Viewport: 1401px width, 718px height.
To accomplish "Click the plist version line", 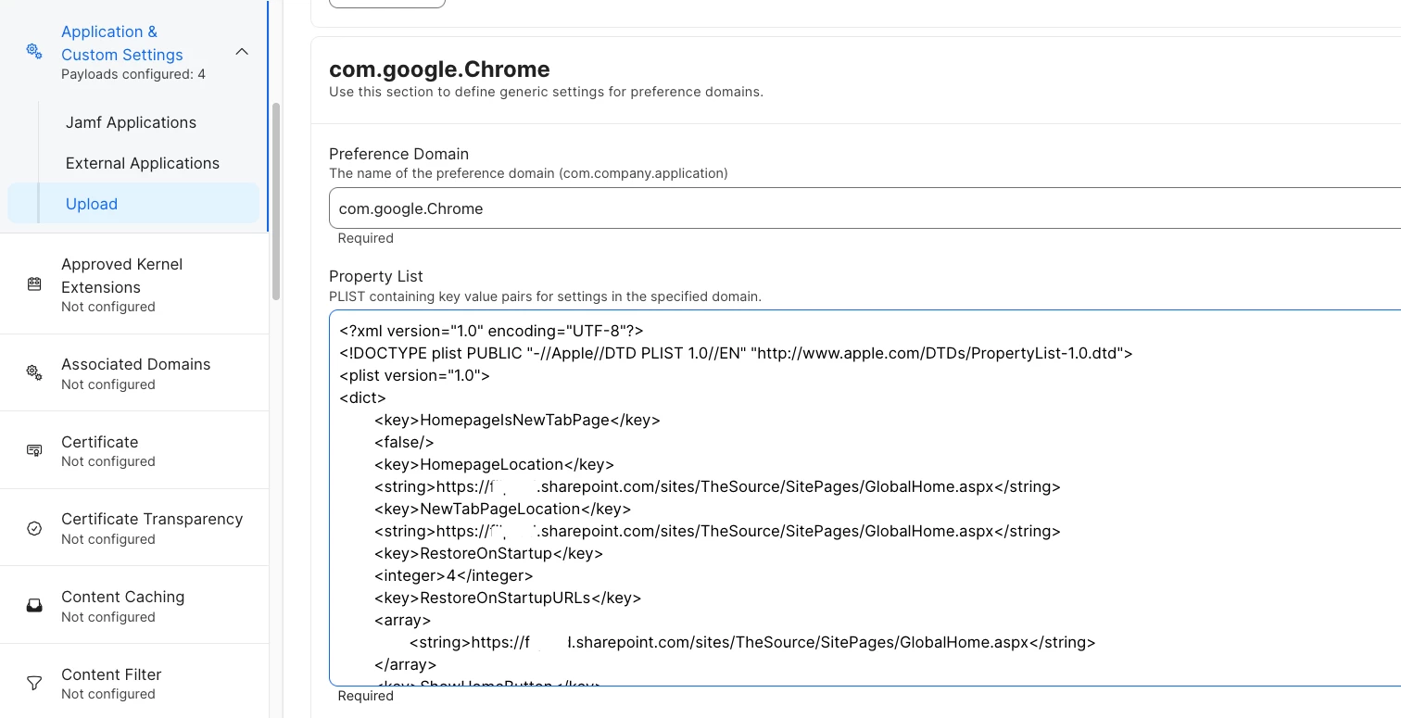I will pos(414,375).
